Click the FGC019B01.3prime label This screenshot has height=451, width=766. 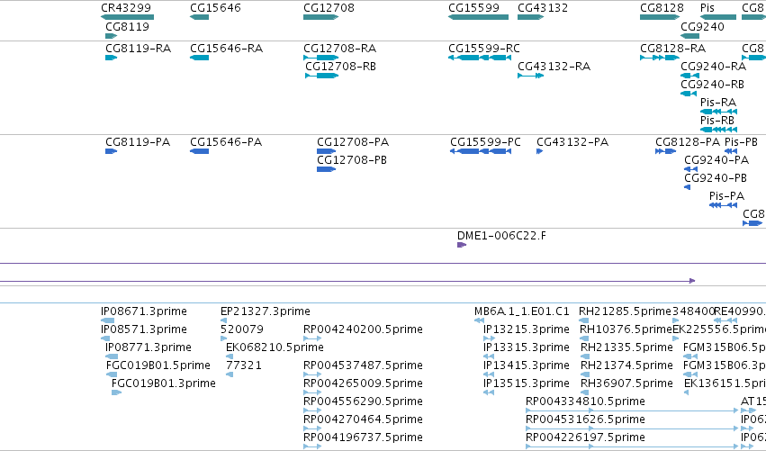(164, 384)
